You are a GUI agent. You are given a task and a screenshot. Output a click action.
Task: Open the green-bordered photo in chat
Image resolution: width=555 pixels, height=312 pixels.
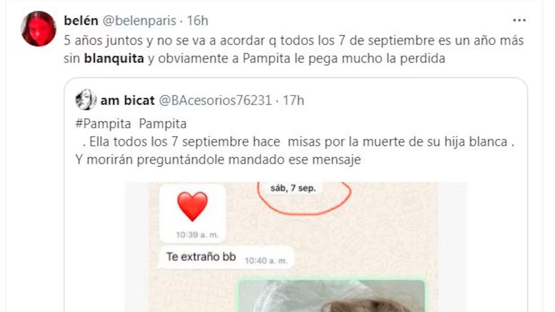331,295
